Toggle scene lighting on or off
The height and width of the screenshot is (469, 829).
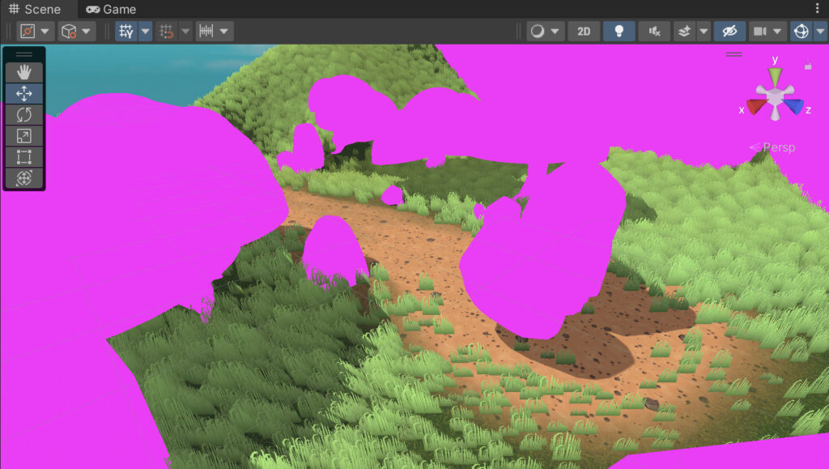click(618, 31)
